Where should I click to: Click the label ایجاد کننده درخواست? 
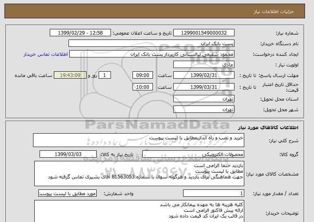tap(276, 54)
